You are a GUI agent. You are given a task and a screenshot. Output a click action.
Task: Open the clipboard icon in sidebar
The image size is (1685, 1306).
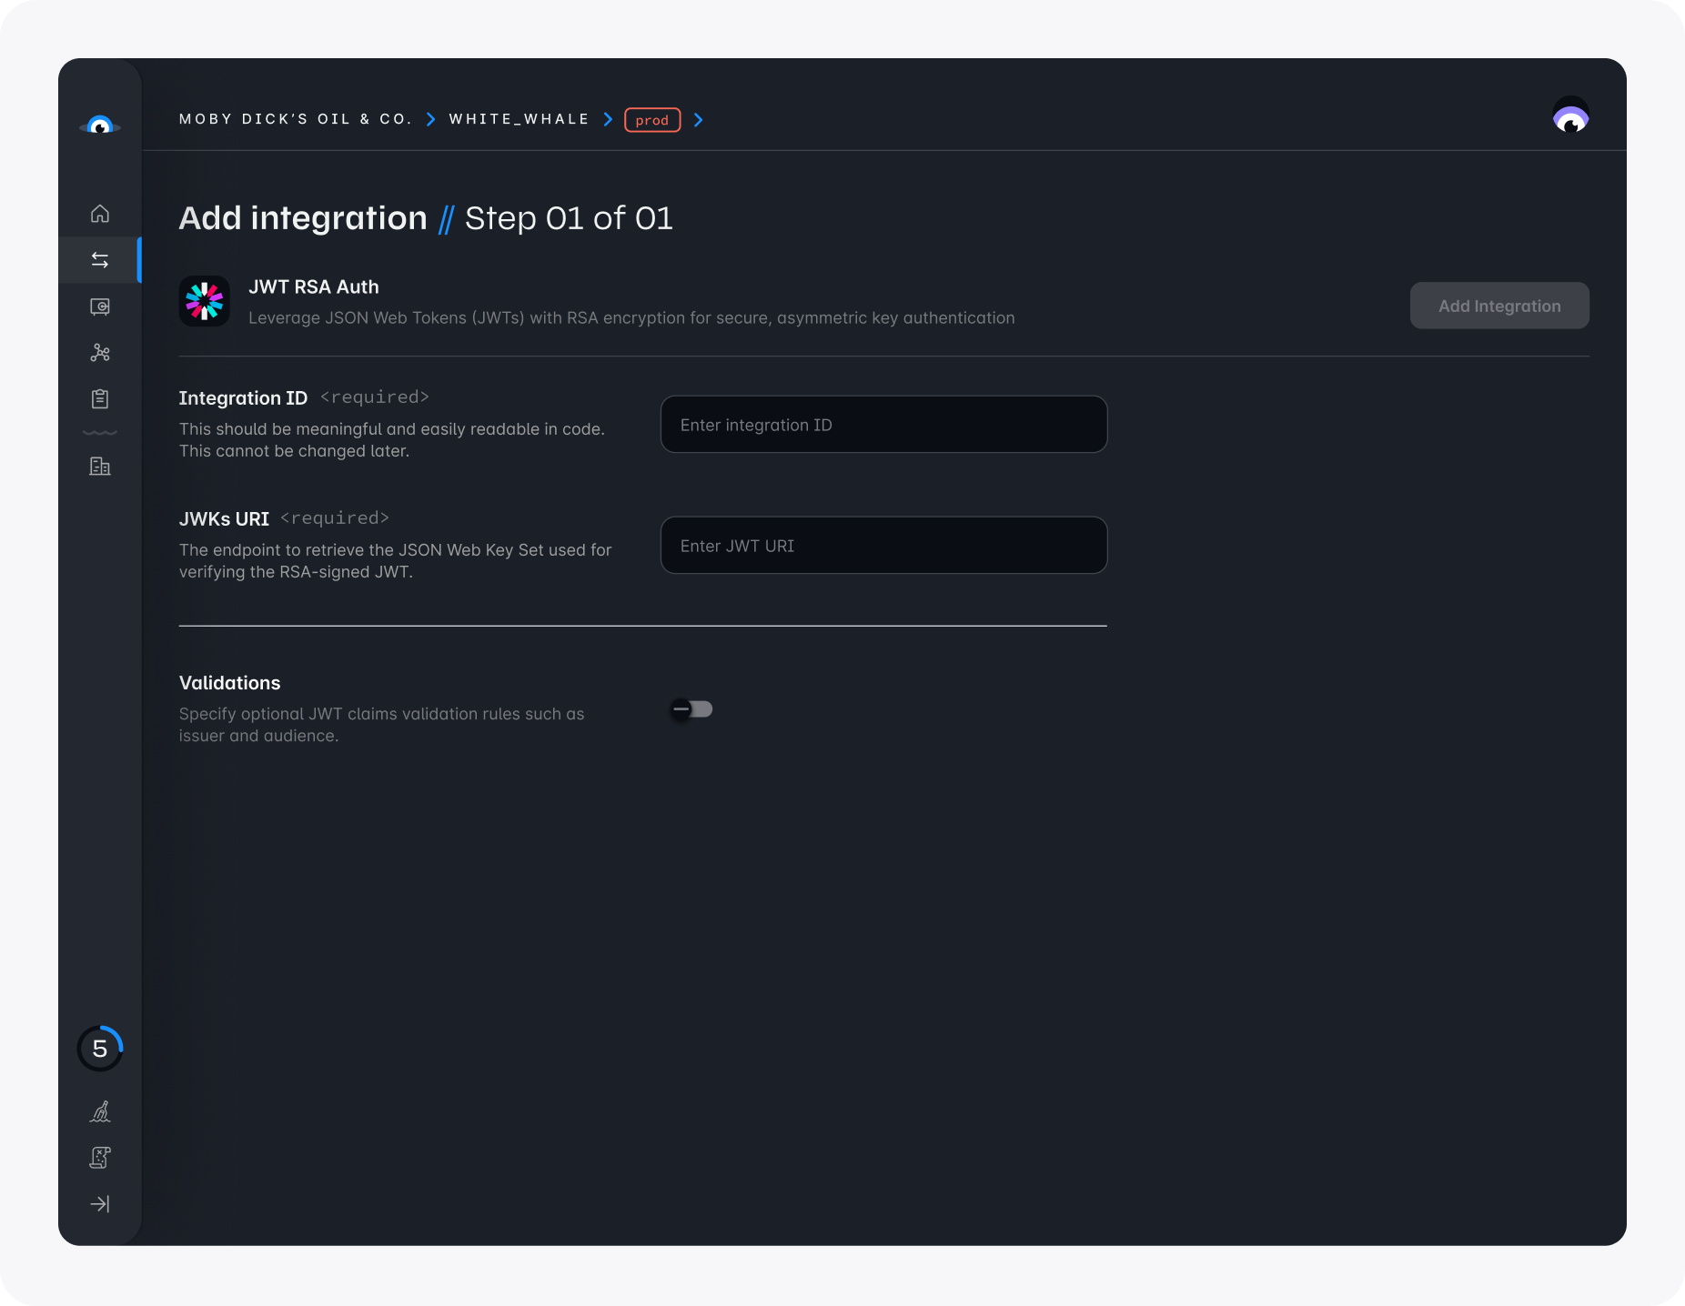click(x=100, y=398)
